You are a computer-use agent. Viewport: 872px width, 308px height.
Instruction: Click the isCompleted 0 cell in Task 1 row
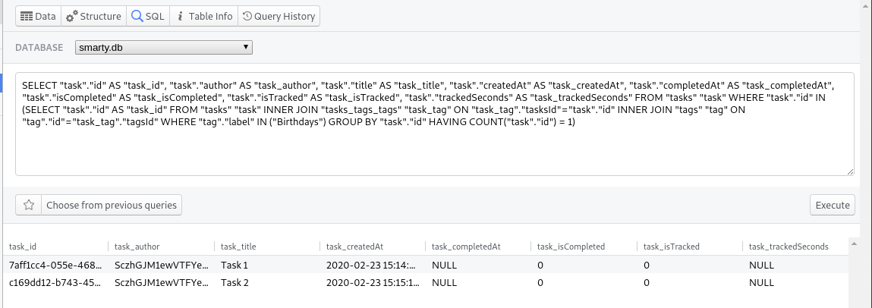tap(584, 266)
